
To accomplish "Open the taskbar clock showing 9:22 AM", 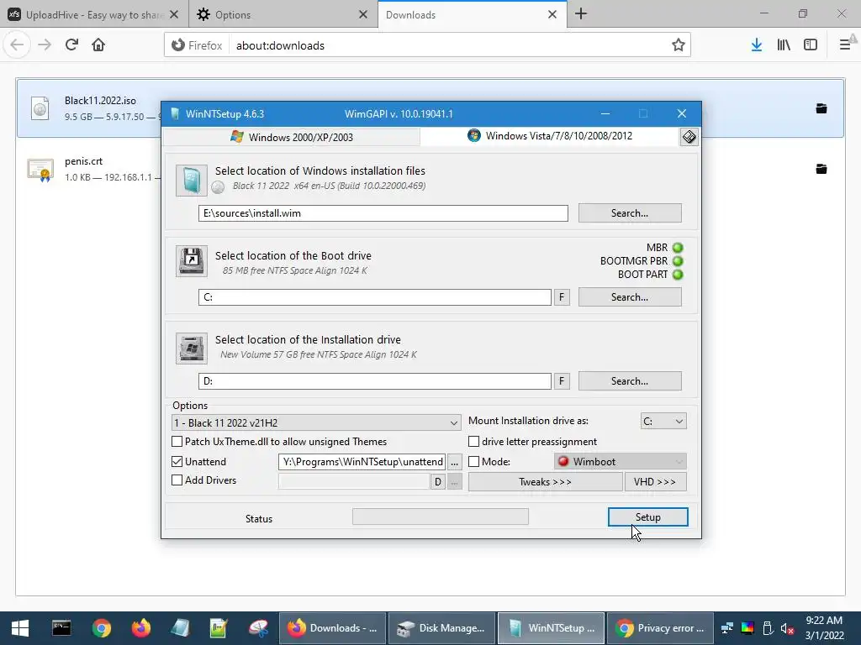I will coord(824,628).
